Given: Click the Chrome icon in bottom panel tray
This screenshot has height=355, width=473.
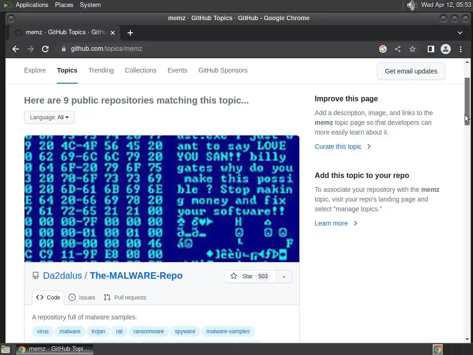Looking at the screenshot, I should [438, 349].
